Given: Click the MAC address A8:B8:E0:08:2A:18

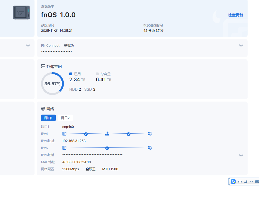Looking at the screenshot, I should pos(76,162).
